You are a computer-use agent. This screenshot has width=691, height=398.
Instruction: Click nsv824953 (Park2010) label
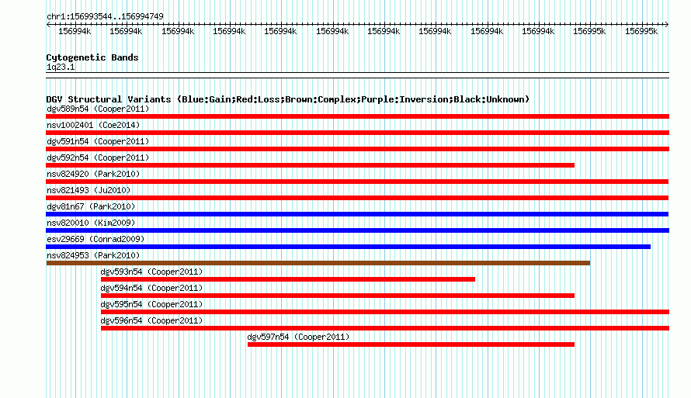pyautogui.click(x=93, y=255)
